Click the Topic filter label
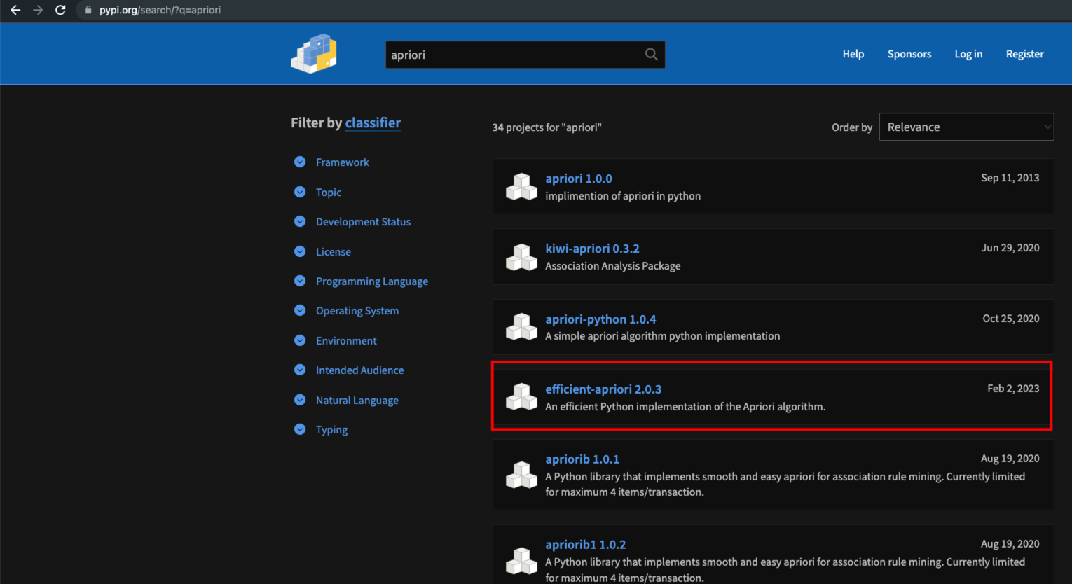The image size is (1072, 584). [x=329, y=193]
